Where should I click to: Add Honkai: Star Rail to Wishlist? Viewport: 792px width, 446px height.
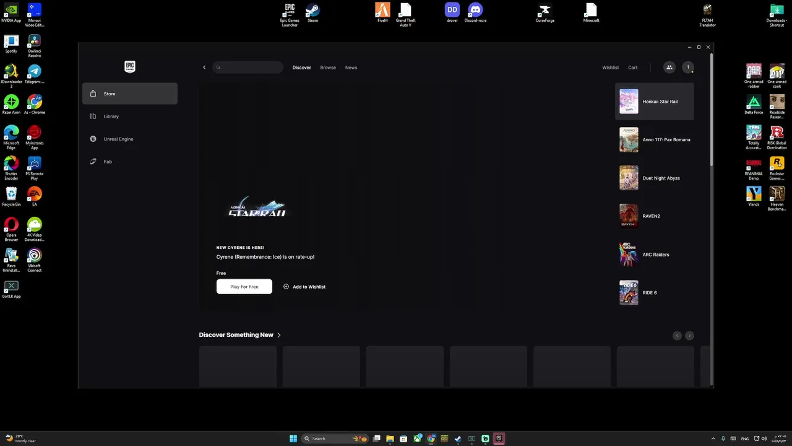point(304,287)
